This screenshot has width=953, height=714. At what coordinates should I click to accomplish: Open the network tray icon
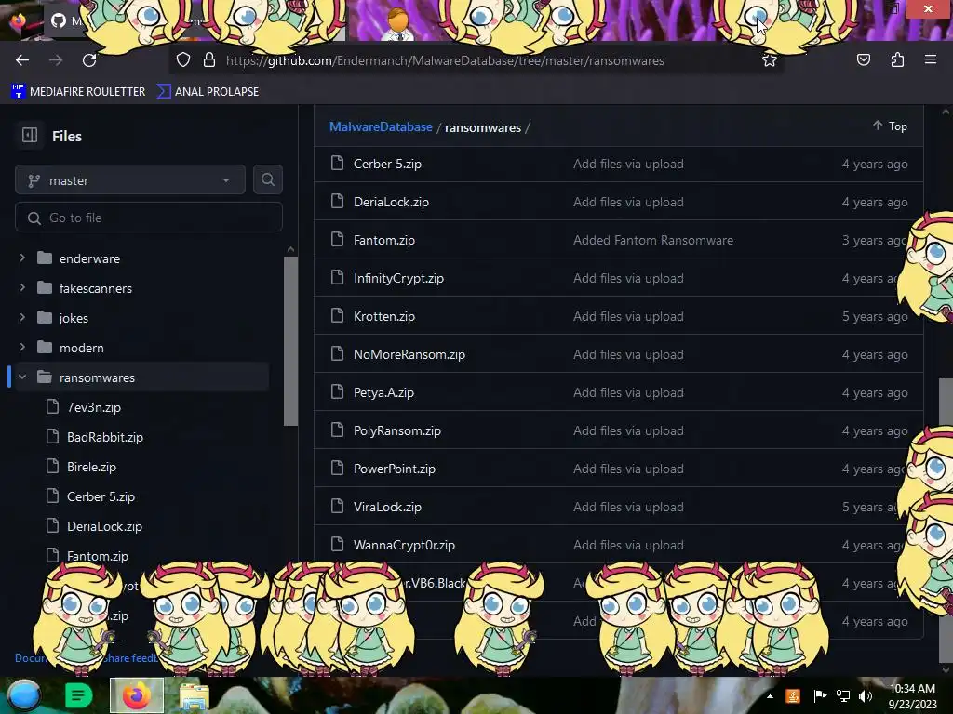pos(843,696)
